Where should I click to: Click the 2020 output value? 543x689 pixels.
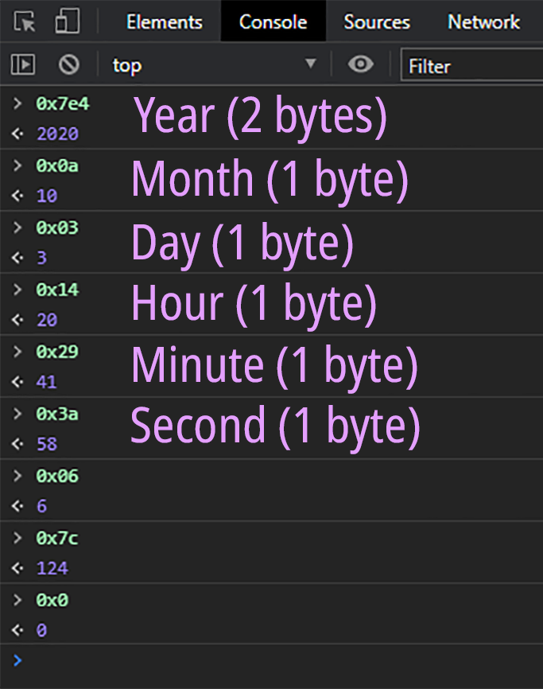pyautogui.click(x=57, y=134)
